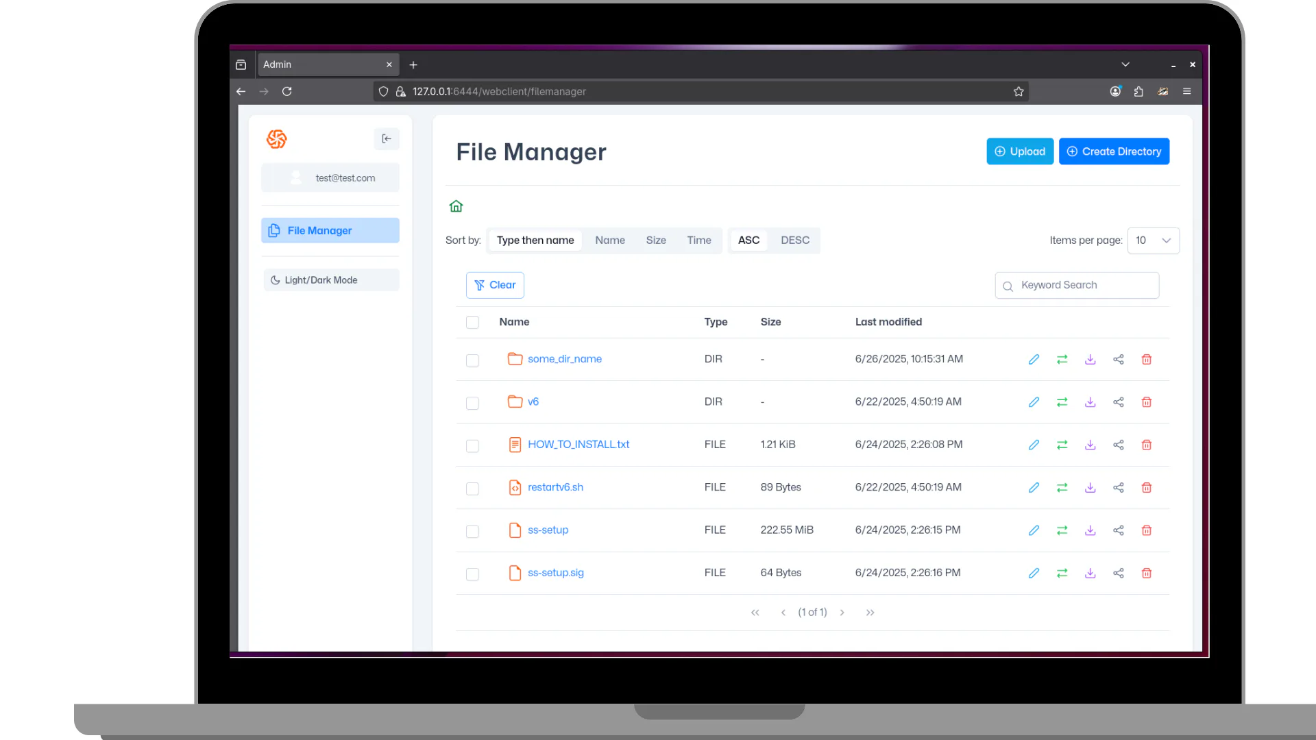Edit the HOW_TO_INSTALL.txt name with the pencil icon
1316x740 pixels.
coord(1034,445)
